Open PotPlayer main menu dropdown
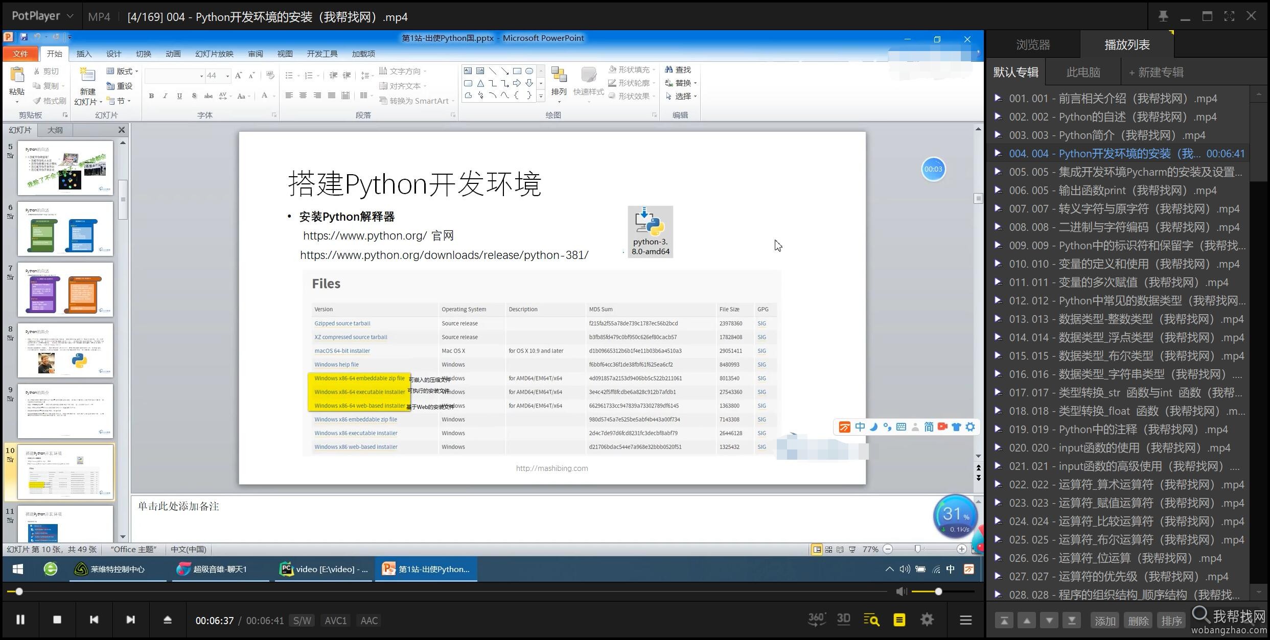Image resolution: width=1270 pixels, height=640 pixels. tap(43, 16)
